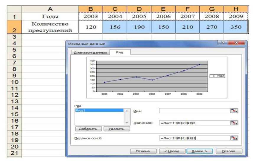Click cell with value 156
255x166 pixels.
[115, 27]
